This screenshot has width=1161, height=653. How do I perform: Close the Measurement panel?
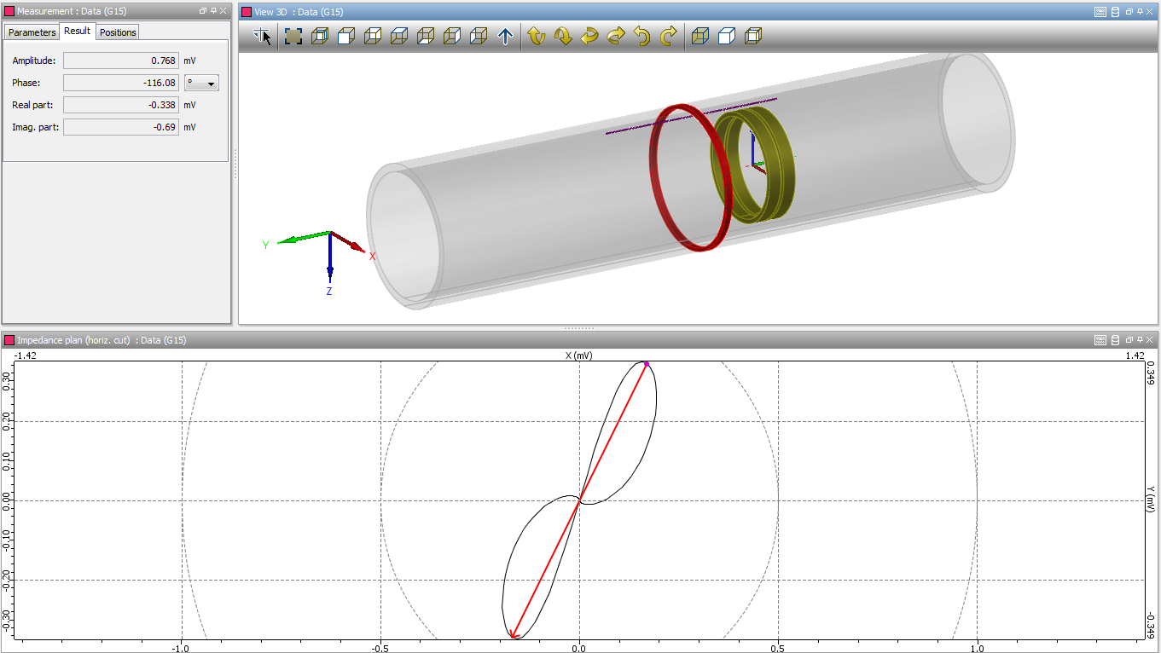coord(223,11)
